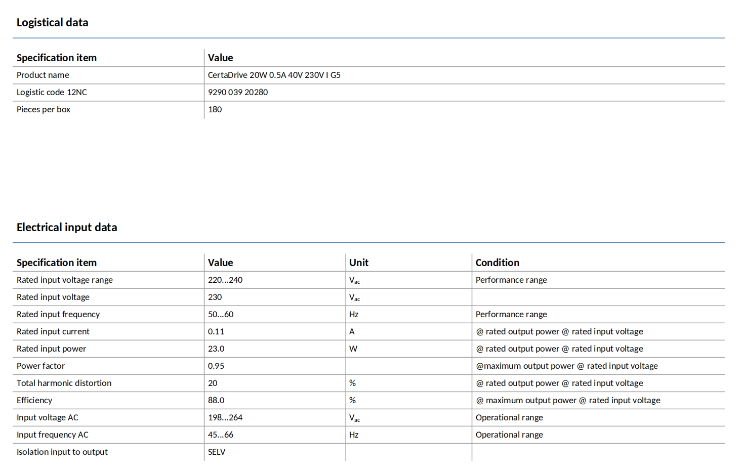The height and width of the screenshot is (473, 744).
Task: Click the 'Rated input frequency' value 50...60
Action: (221, 314)
